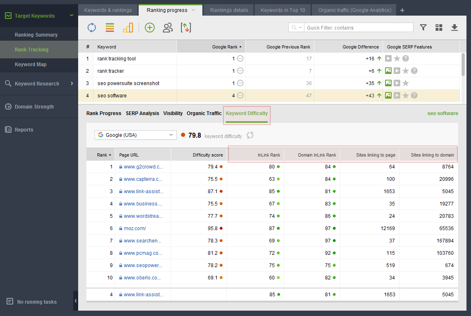Switch to Keywords in Top 10 tab
This screenshot has width=471, height=316.
coord(283,10)
